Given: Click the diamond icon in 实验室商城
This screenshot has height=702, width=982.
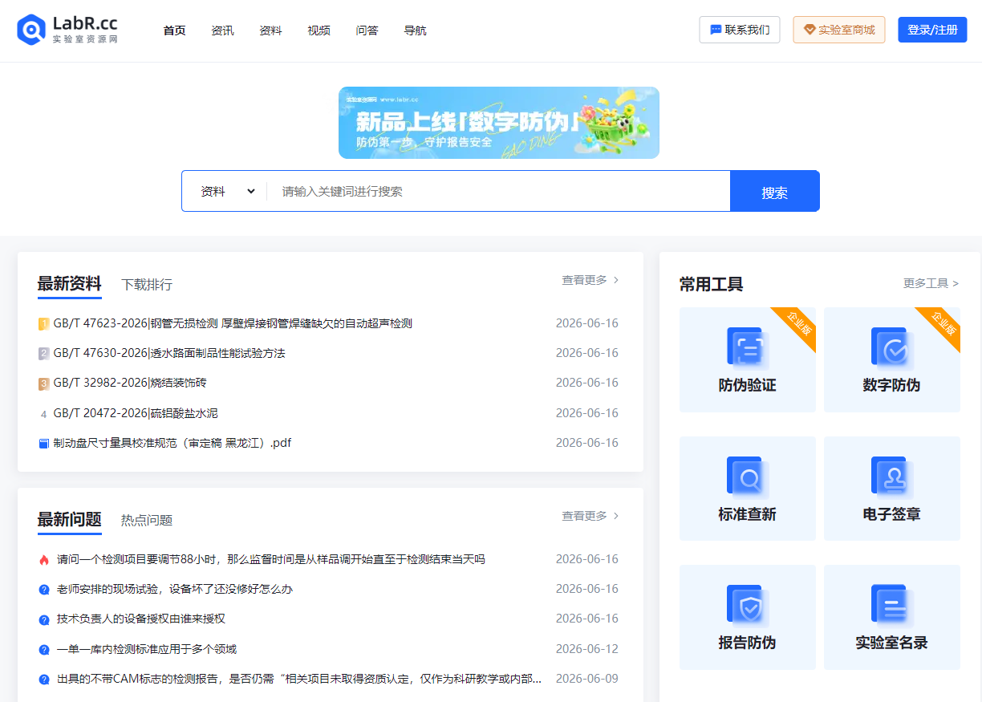Looking at the screenshot, I should pos(810,30).
